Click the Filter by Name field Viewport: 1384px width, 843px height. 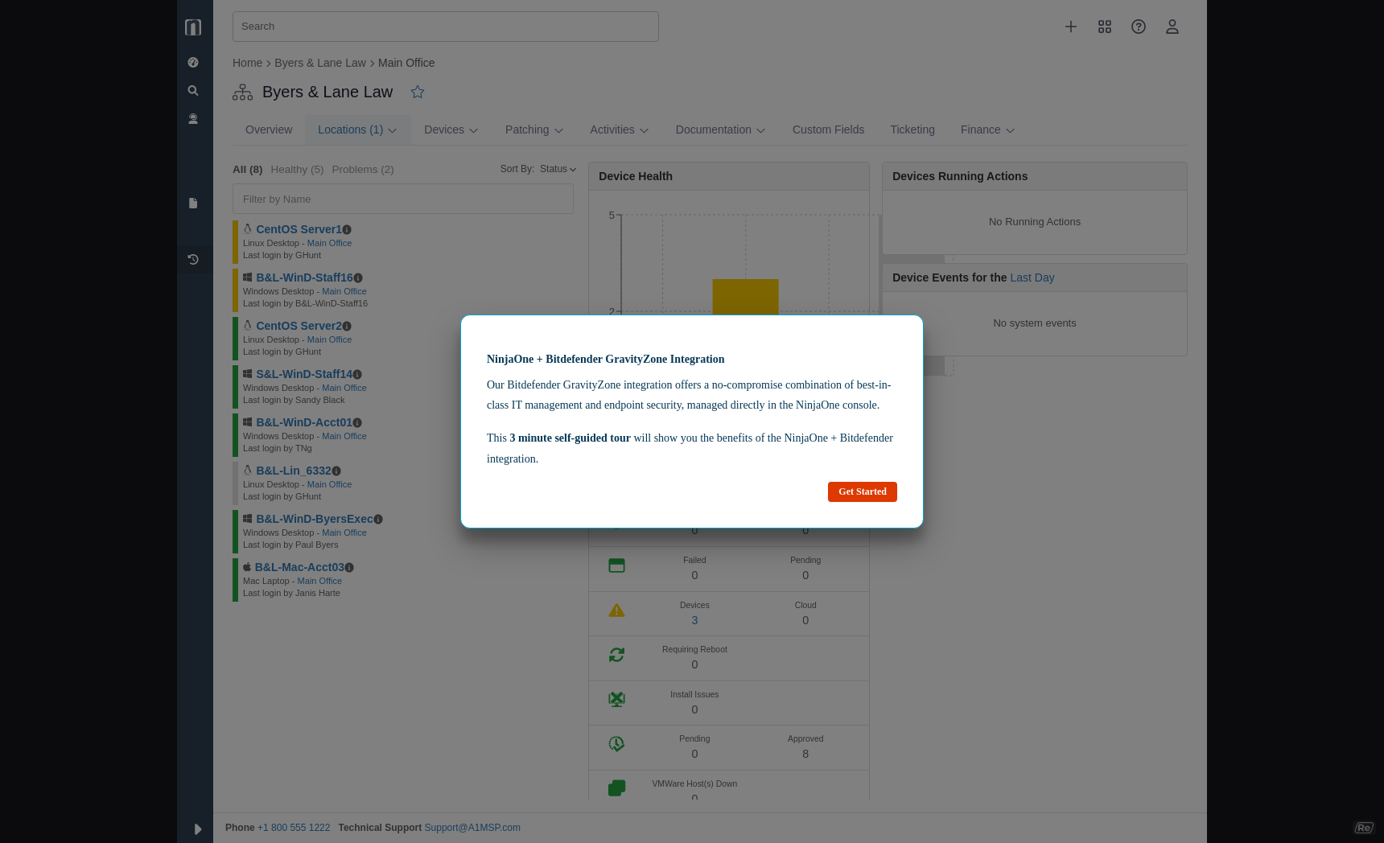[402, 199]
